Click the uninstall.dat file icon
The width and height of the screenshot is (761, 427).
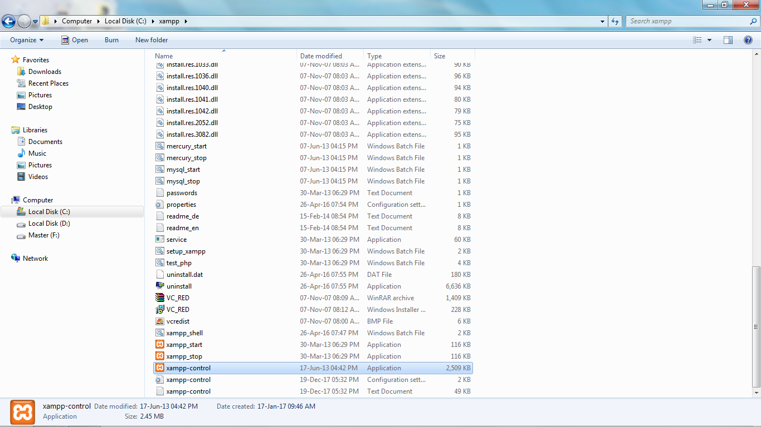[x=160, y=275]
